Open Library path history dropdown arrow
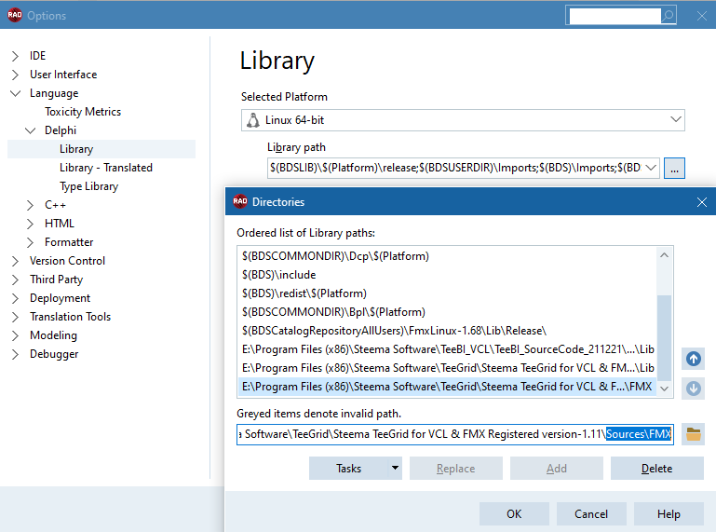Viewport: 716px width, 532px height. tap(651, 168)
